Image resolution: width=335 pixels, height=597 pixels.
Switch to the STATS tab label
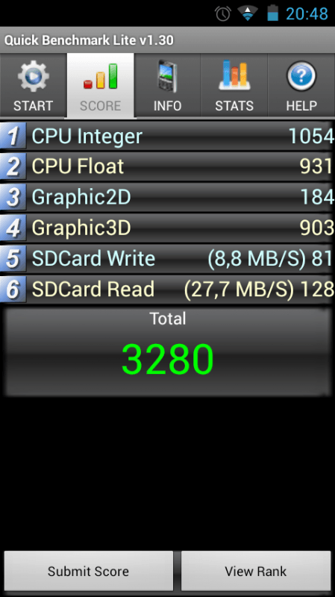click(234, 105)
